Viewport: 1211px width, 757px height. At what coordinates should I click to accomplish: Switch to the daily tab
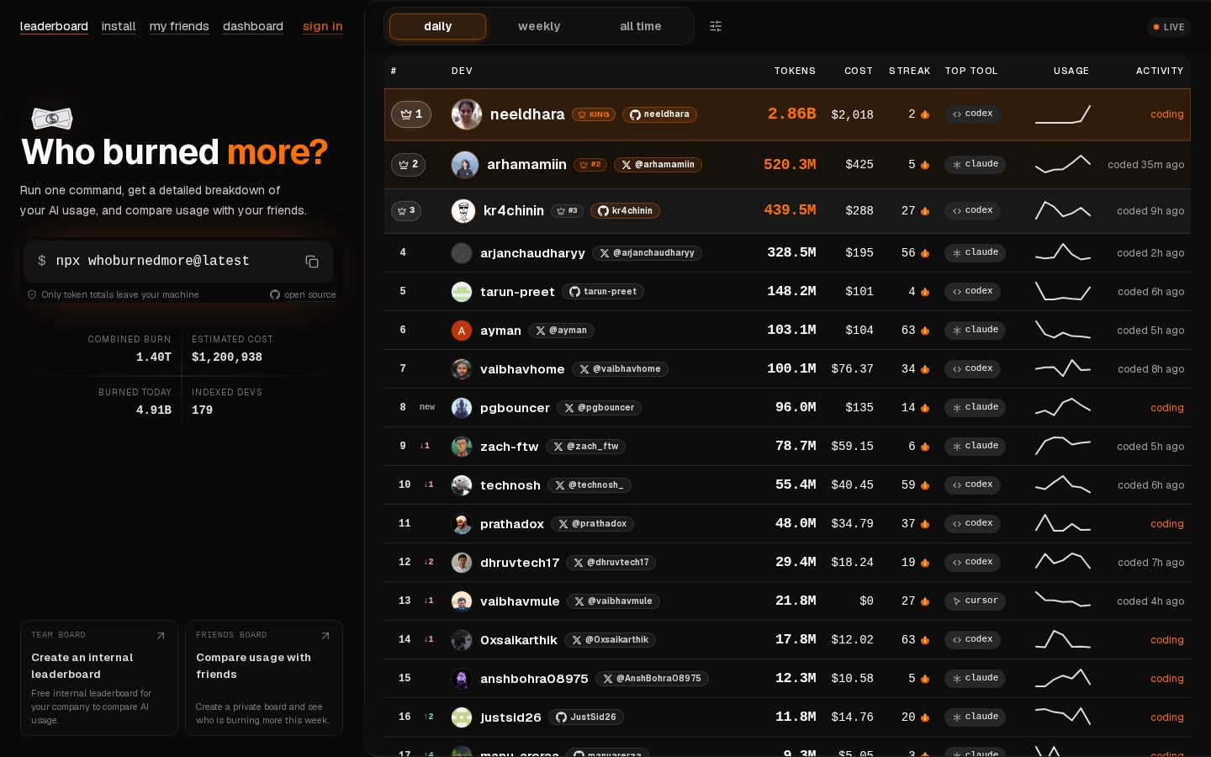tap(437, 27)
